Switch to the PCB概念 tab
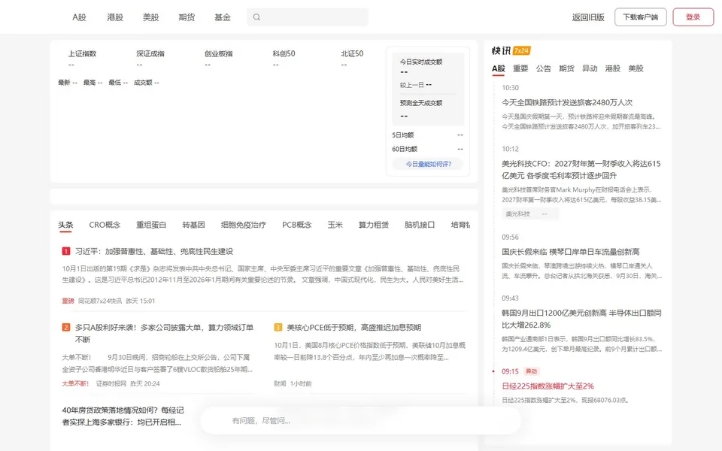This screenshot has height=451, width=722. coord(296,225)
